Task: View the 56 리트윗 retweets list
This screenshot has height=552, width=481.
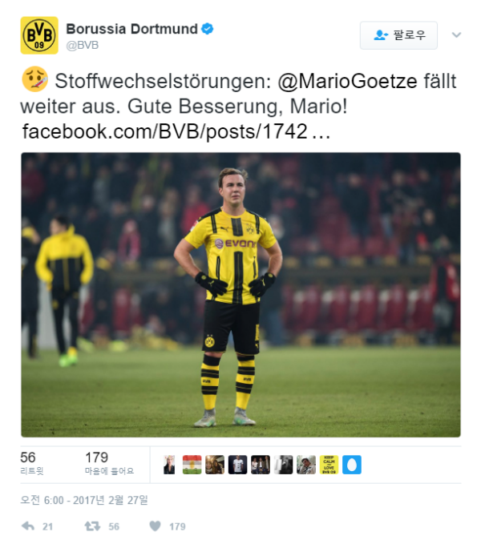Action: pyautogui.click(x=32, y=463)
